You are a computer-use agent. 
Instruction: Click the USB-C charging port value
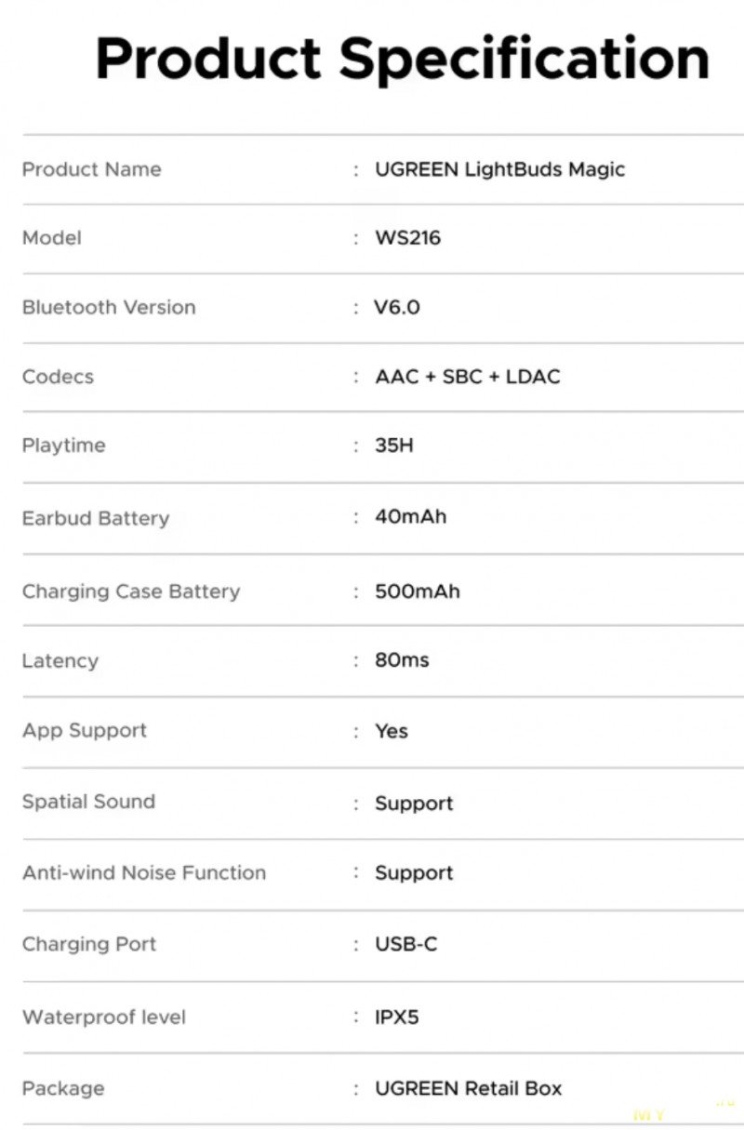click(x=405, y=944)
